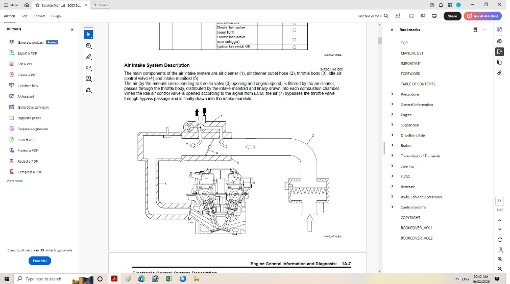Viewport: 510px width, 284px height.
Task: Toggle the Bookmarks panel in right rail
Action: (x=499, y=51)
